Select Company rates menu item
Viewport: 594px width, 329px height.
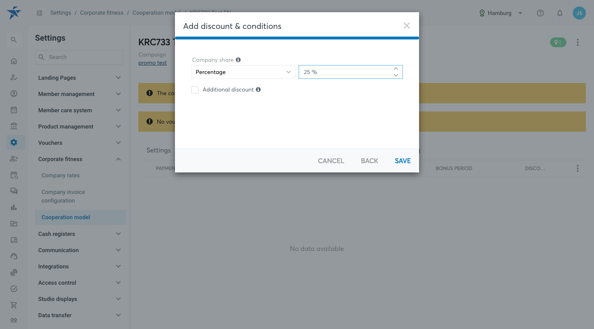point(61,175)
